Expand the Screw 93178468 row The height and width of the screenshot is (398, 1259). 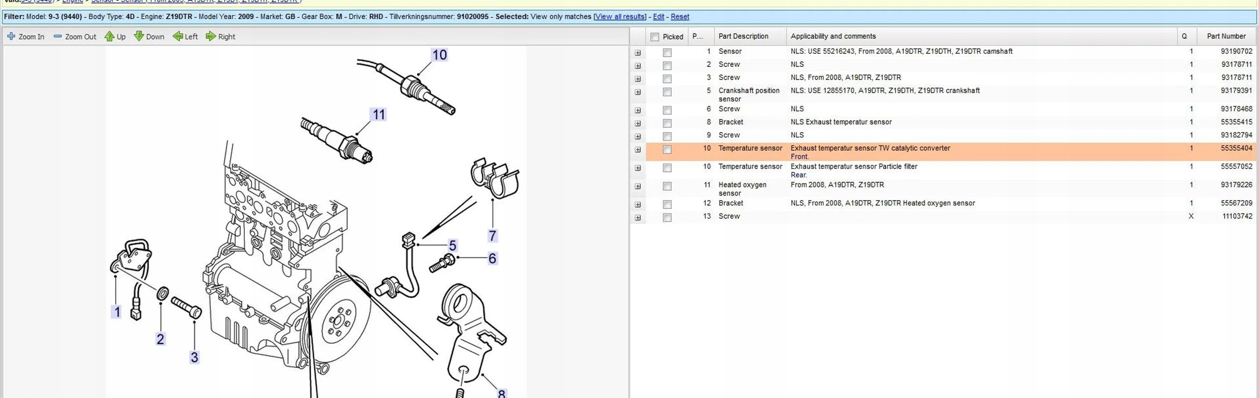coord(638,110)
